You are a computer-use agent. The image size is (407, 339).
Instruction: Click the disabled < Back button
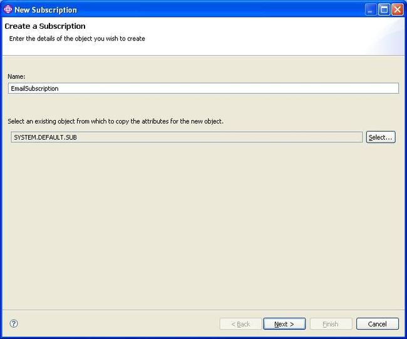click(x=240, y=324)
